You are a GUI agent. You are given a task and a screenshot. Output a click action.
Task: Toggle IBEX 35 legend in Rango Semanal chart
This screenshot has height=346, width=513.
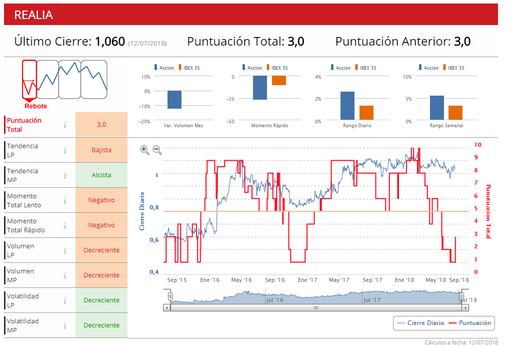[454, 68]
